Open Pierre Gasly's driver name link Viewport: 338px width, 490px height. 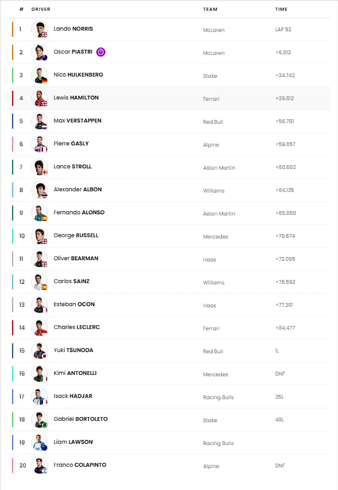coord(71,144)
